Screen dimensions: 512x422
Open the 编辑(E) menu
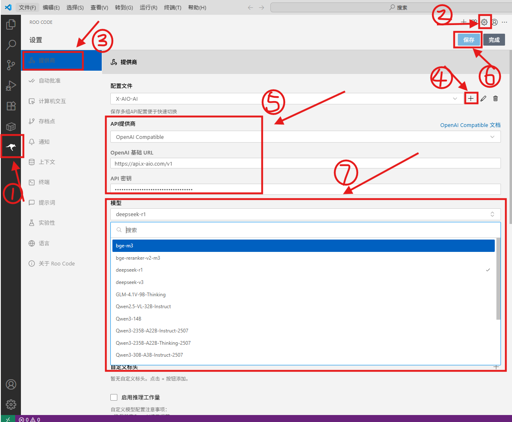coord(51,7)
